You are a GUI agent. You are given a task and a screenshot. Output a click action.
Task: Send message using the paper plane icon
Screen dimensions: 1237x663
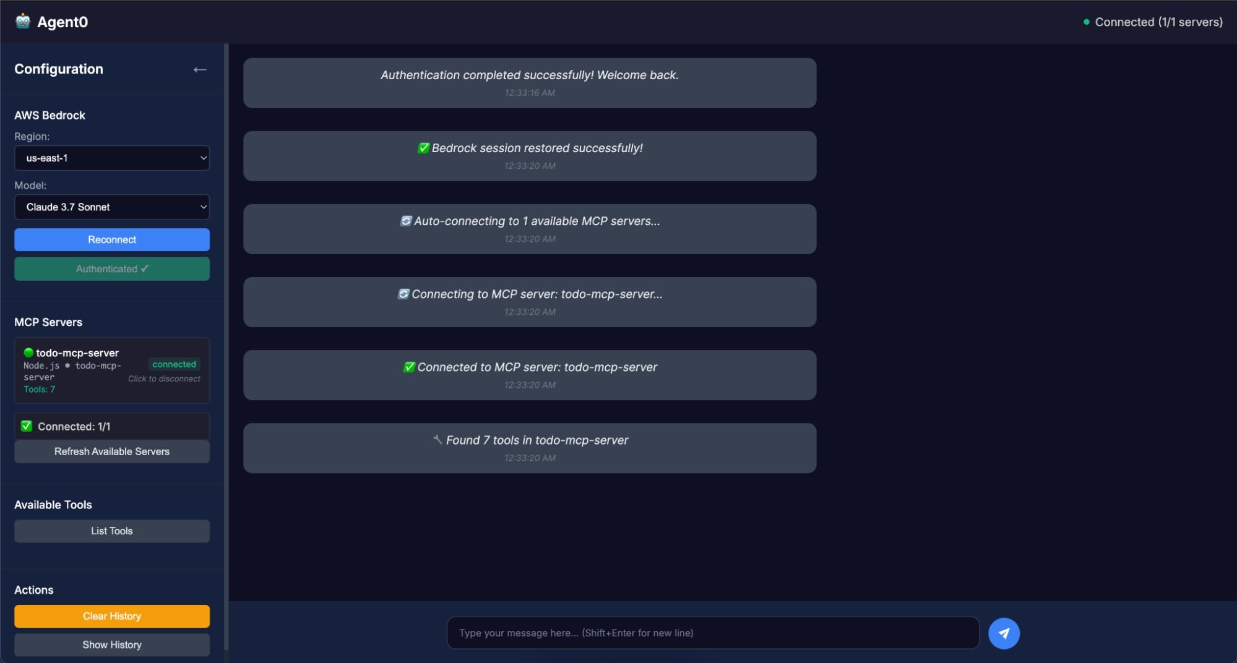click(x=1004, y=633)
